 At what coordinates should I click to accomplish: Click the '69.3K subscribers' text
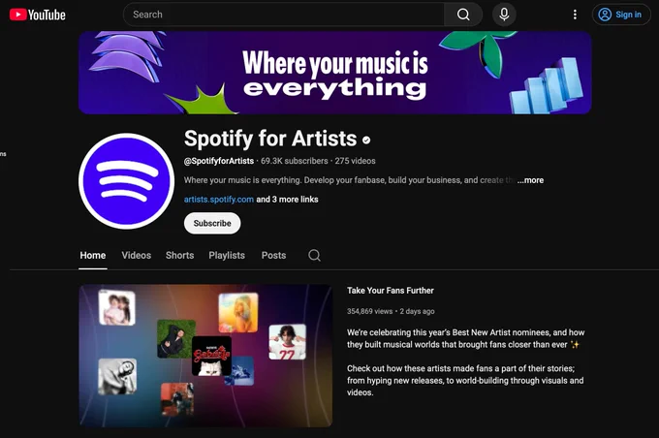point(295,161)
